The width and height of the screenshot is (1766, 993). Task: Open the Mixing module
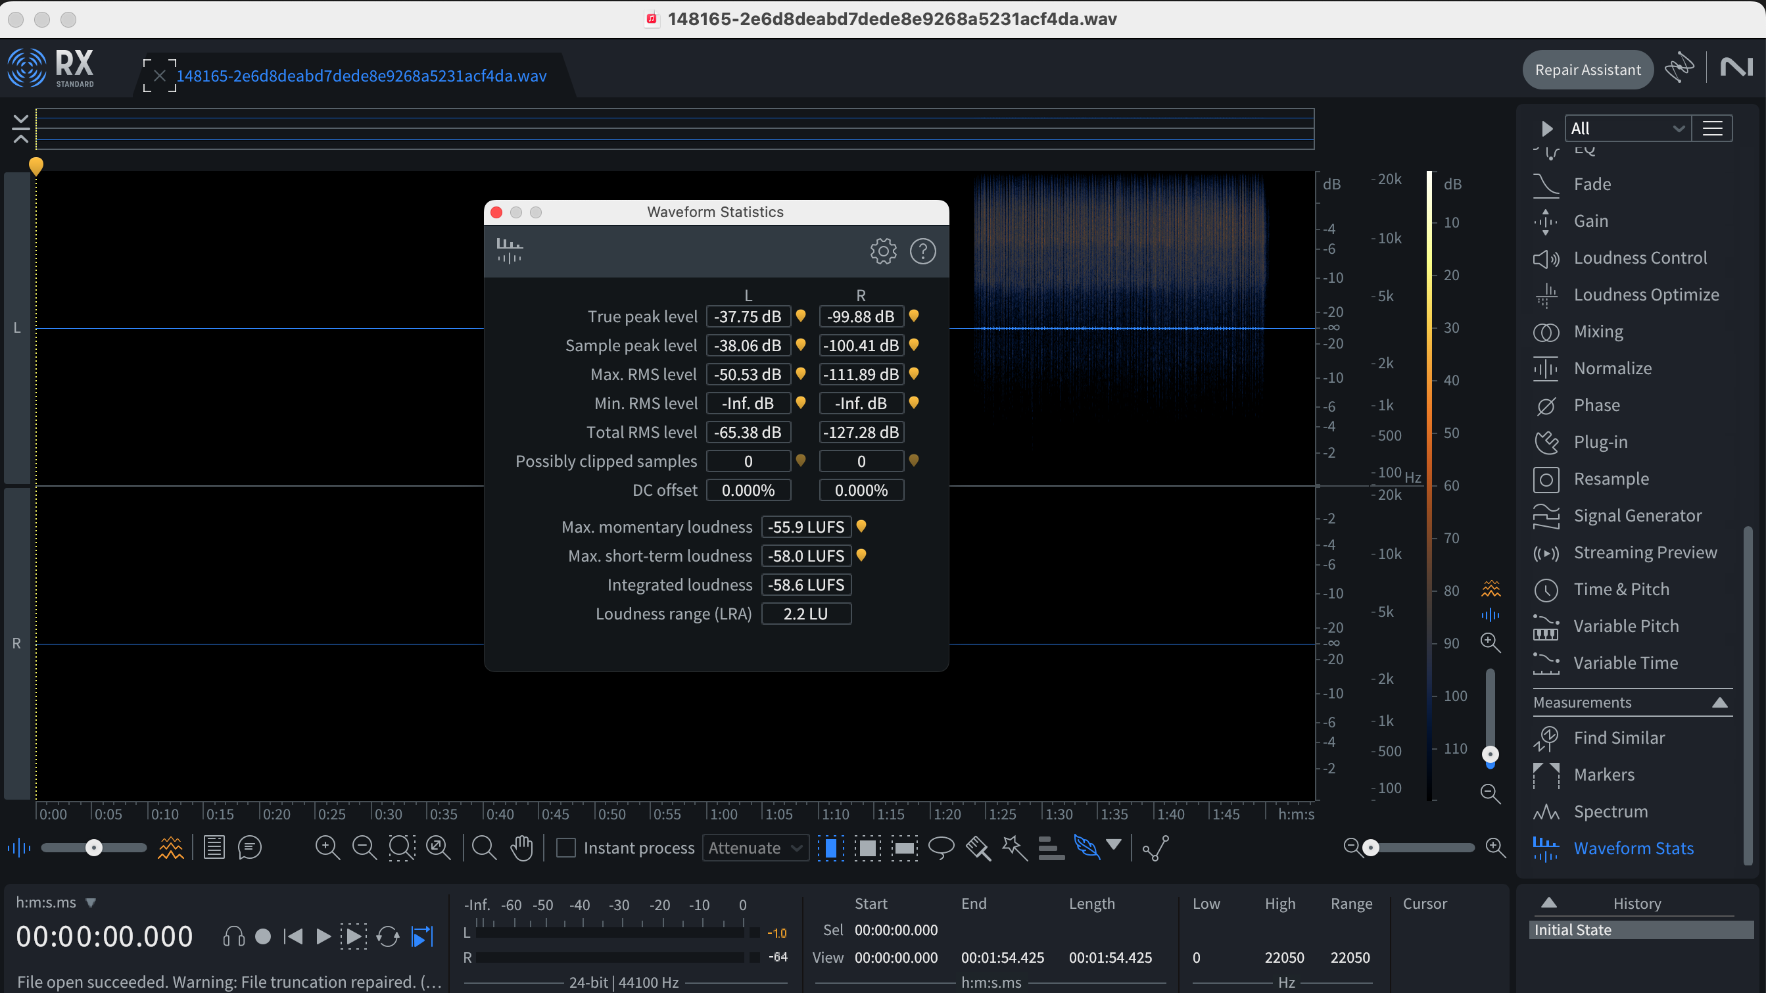click(x=1598, y=331)
